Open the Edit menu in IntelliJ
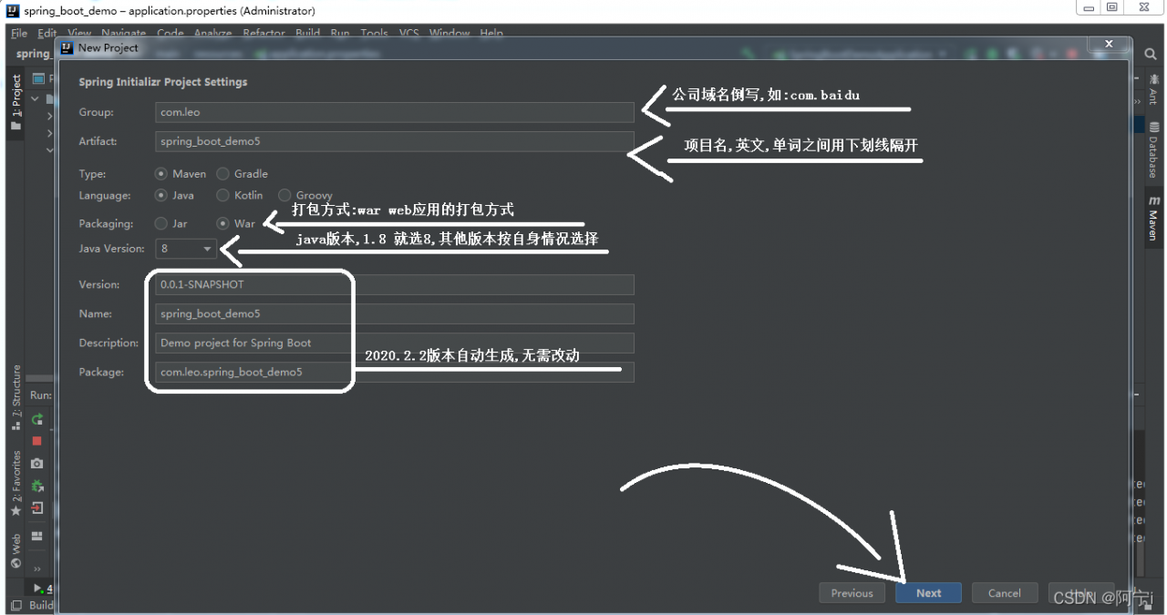Image resolution: width=1167 pixels, height=615 pixels. (46, 33)
